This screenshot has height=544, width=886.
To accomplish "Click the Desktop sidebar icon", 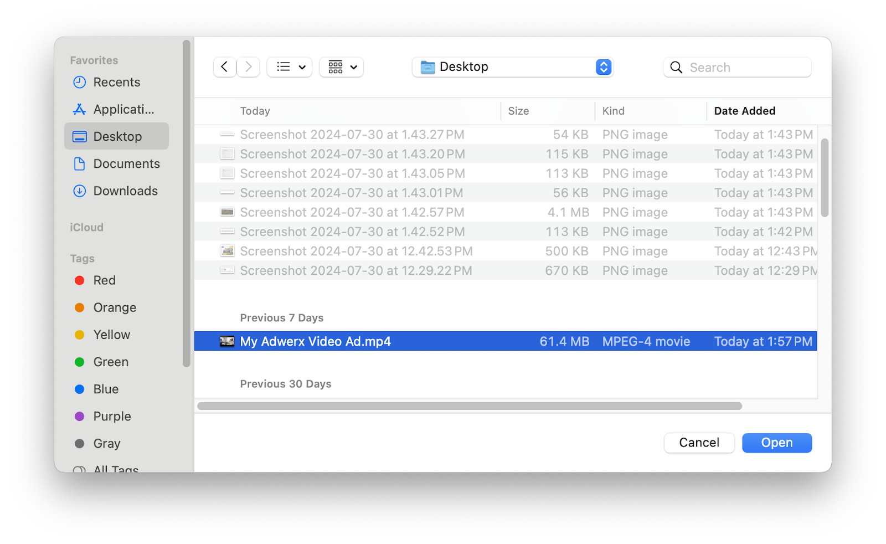I will point(80,136).
